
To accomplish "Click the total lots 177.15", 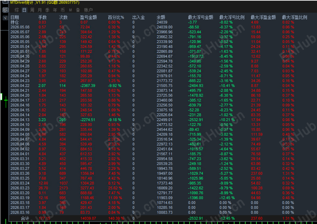I will tap(44, 218).
